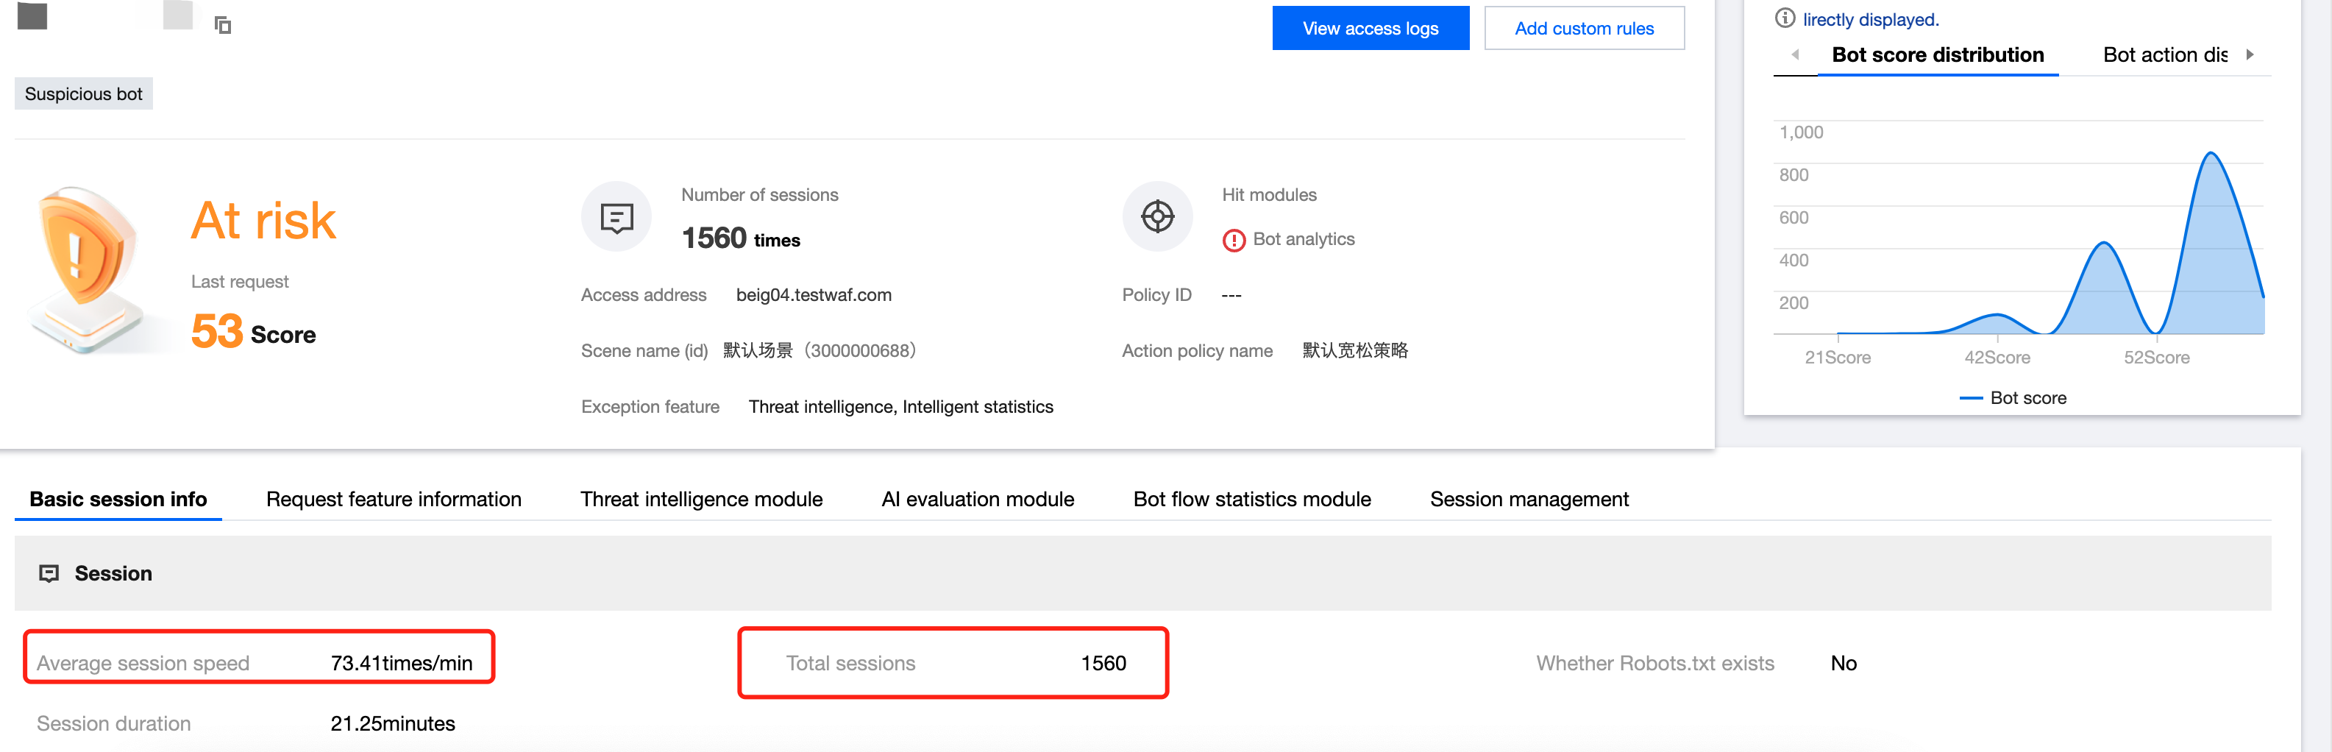Switch to the Bot action distribution tab
Viewport: 2332px width, 752px height.
point(2164,54)
